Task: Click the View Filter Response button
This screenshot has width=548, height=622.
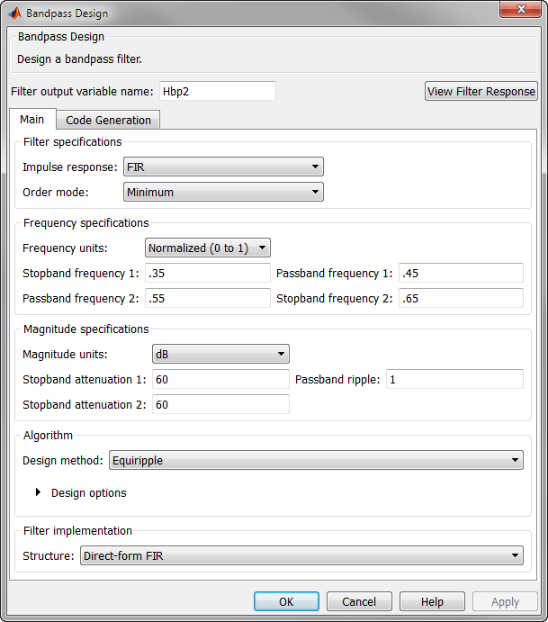Action: tap(481, 91)
